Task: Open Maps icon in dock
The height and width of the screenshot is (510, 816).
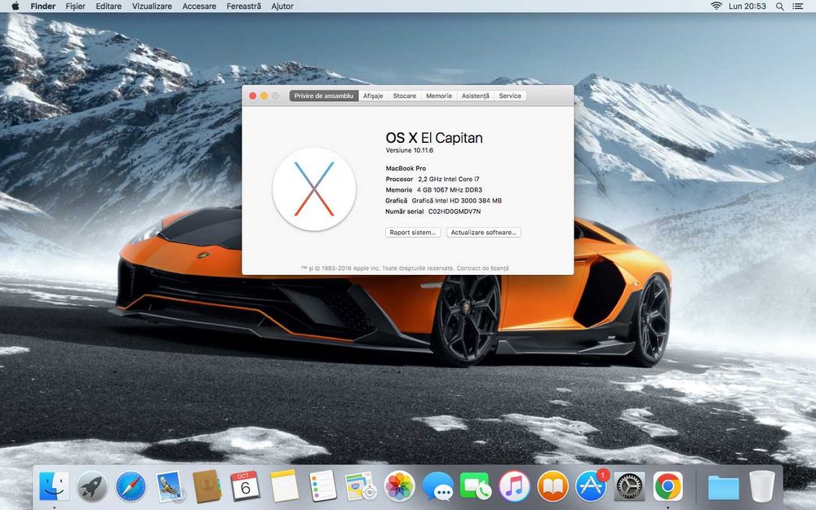Action: tap(361, 487)
